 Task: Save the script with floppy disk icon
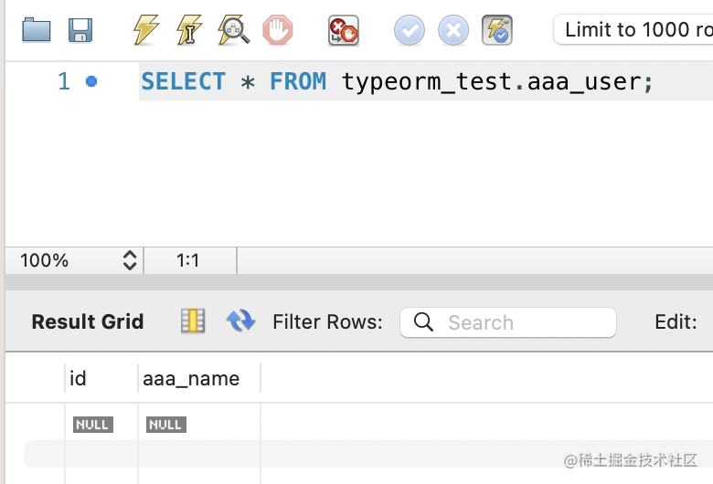(81, 30)
